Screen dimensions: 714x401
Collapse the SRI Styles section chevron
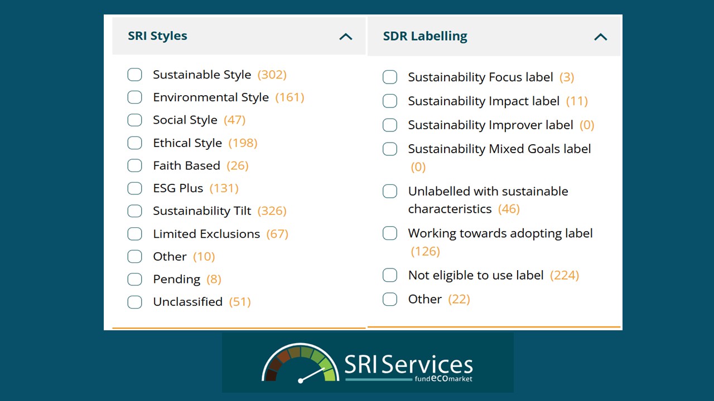(x=346, y=37)
